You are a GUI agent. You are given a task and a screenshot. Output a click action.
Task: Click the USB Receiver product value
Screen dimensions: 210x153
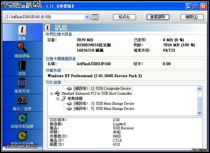click(123, 128)
